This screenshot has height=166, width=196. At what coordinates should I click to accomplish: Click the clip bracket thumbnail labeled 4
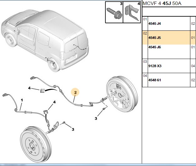132,12
